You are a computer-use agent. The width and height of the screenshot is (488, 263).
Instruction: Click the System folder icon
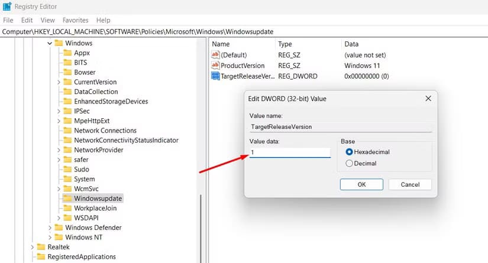click(67, 178)
